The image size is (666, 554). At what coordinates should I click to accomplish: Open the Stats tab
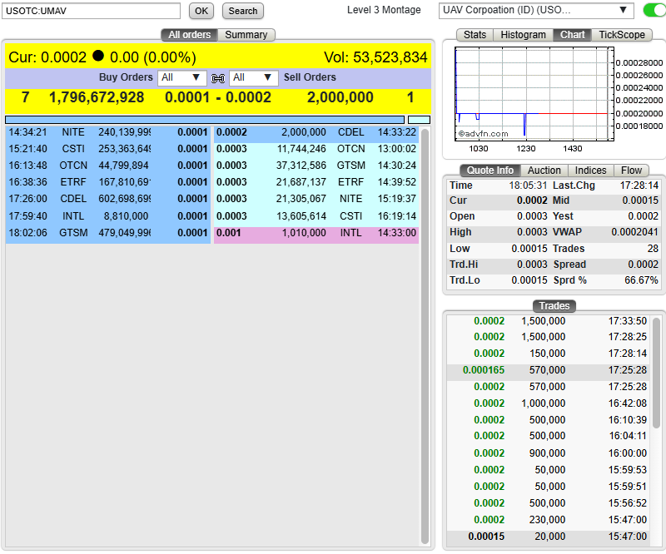click(x=475, y=35)
